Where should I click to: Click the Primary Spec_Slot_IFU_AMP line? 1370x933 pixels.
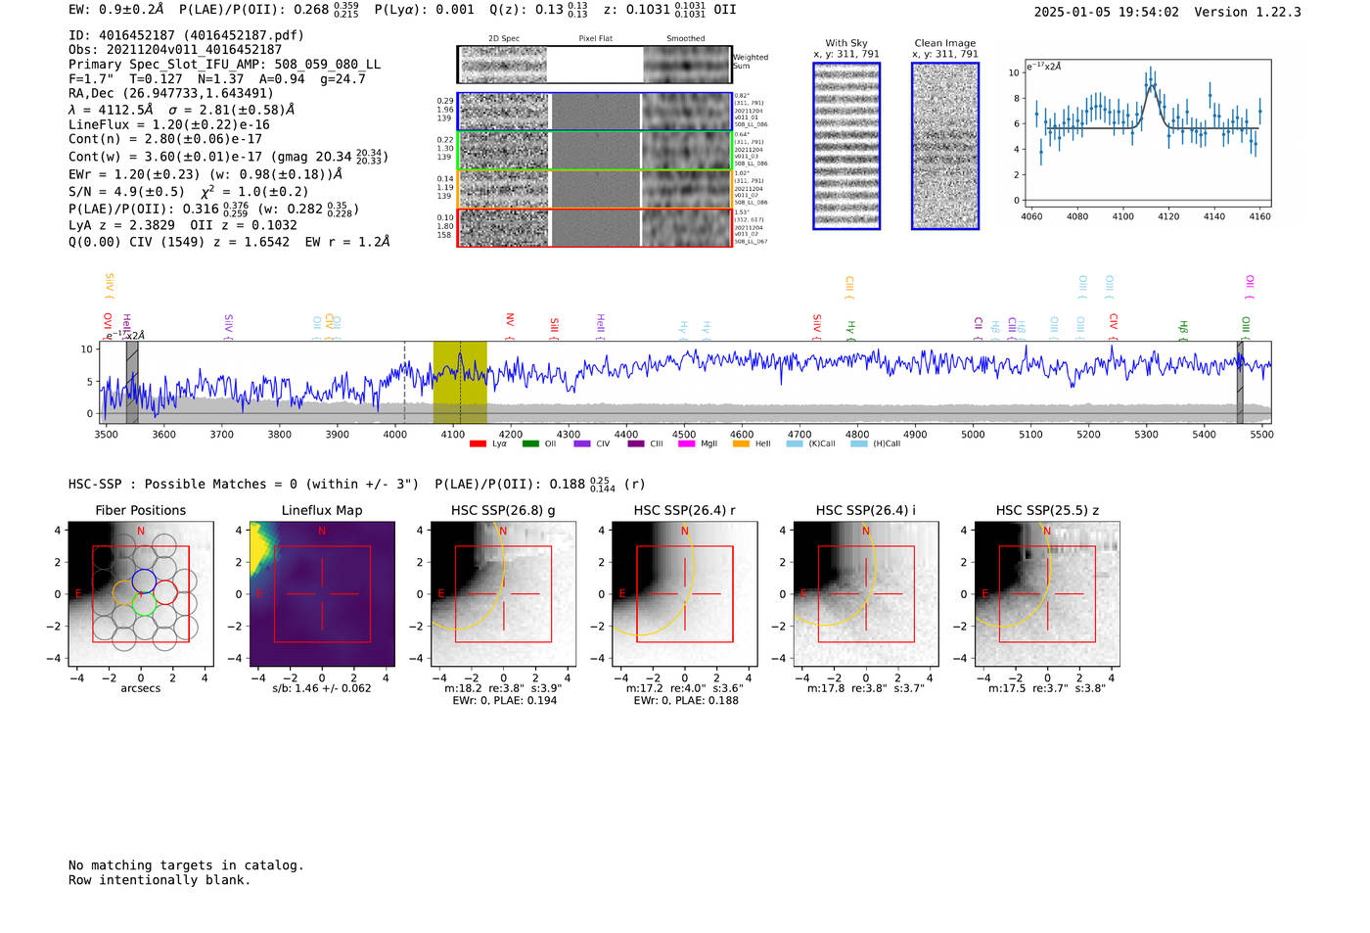[x=225, y=65]
